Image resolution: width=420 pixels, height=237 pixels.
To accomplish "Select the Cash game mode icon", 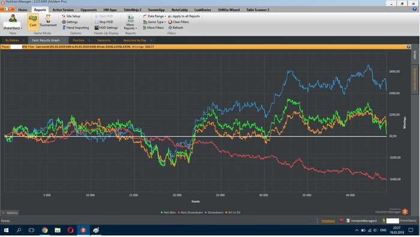I will 32,22.
